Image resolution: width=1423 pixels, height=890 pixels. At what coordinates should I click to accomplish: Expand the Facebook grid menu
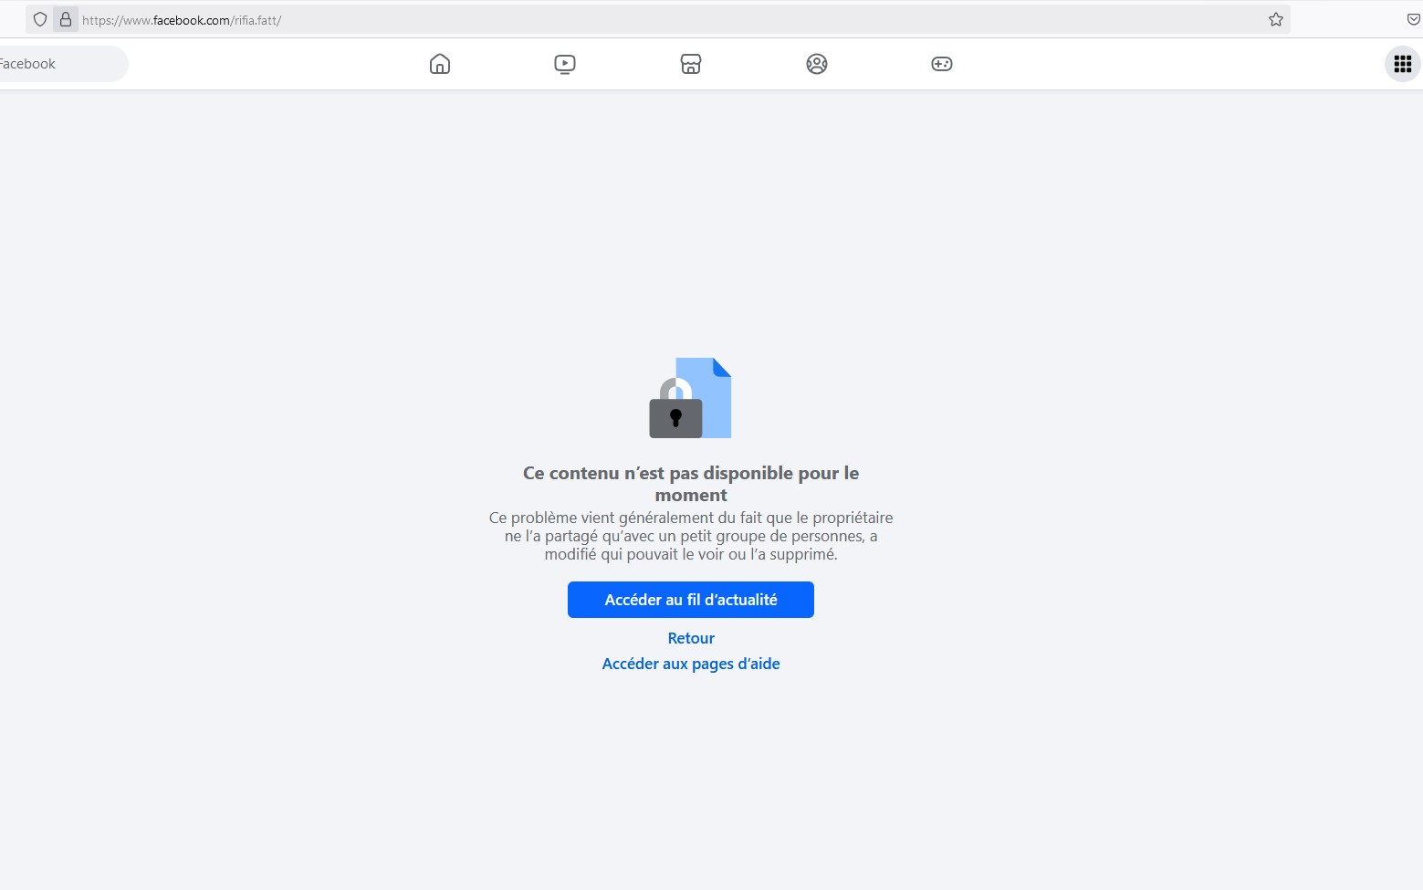pos(1402,64)
